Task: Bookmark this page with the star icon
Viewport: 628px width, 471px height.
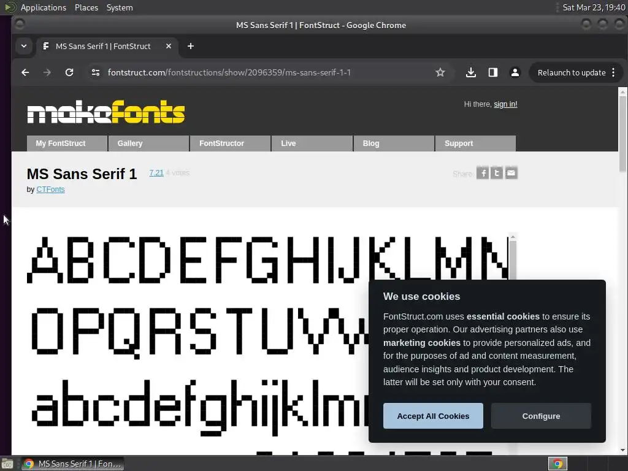Action: tap(440, 72)
